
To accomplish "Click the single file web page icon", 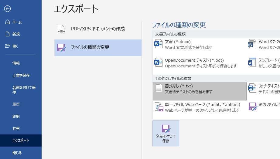I will pyautogui.click(x=159, y=107).
